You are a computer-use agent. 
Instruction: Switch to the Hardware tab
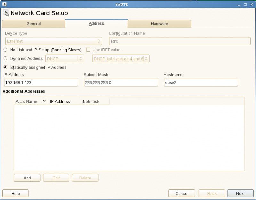point(159,24)
